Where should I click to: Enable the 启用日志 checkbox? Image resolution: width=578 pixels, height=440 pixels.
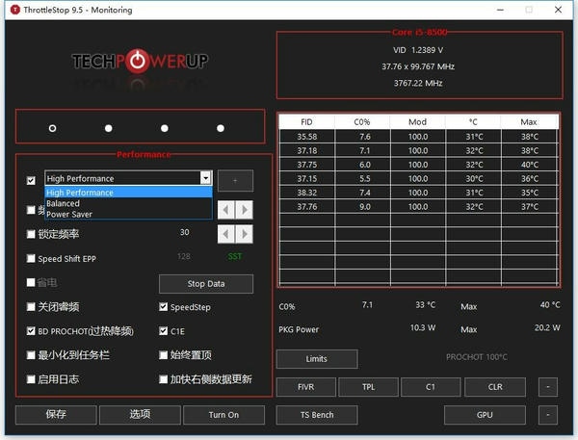pos(31,379)
